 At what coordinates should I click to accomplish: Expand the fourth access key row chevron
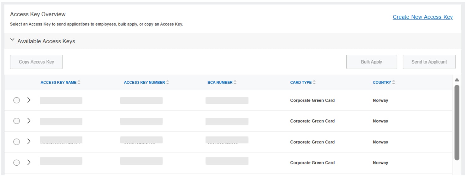tap(29, 162)
